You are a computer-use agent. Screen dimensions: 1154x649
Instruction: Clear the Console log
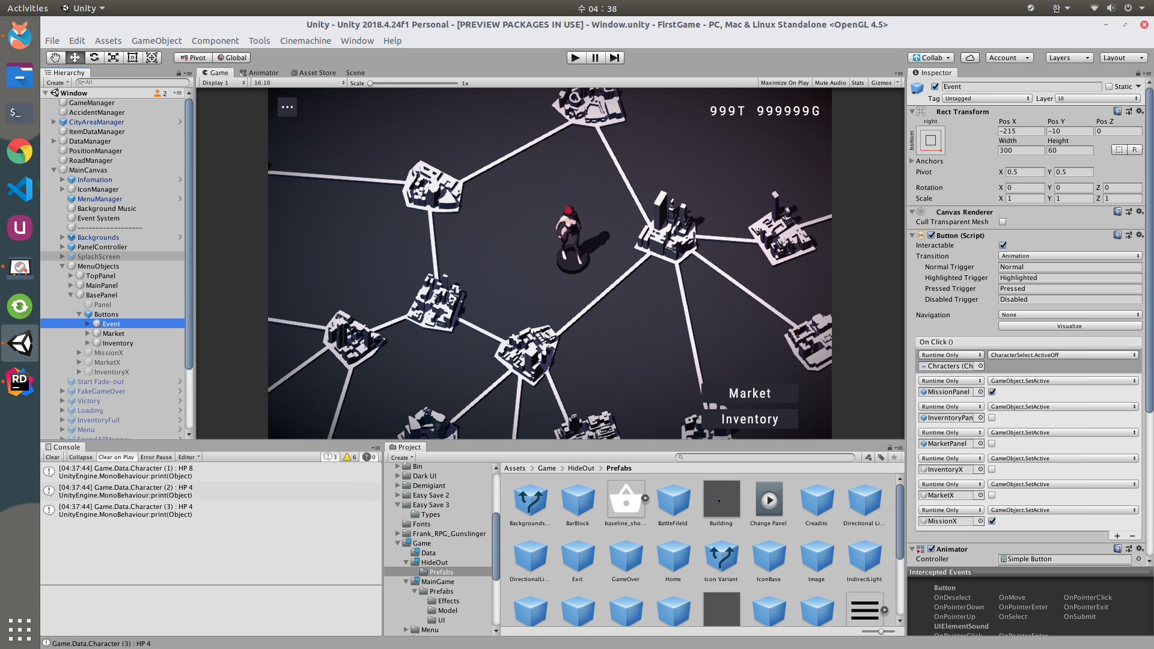tap(52, 457)
